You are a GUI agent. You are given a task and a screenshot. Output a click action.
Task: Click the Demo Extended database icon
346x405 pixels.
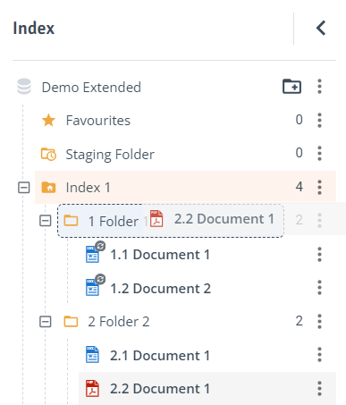pyautogui.click(x=24, y=87)
